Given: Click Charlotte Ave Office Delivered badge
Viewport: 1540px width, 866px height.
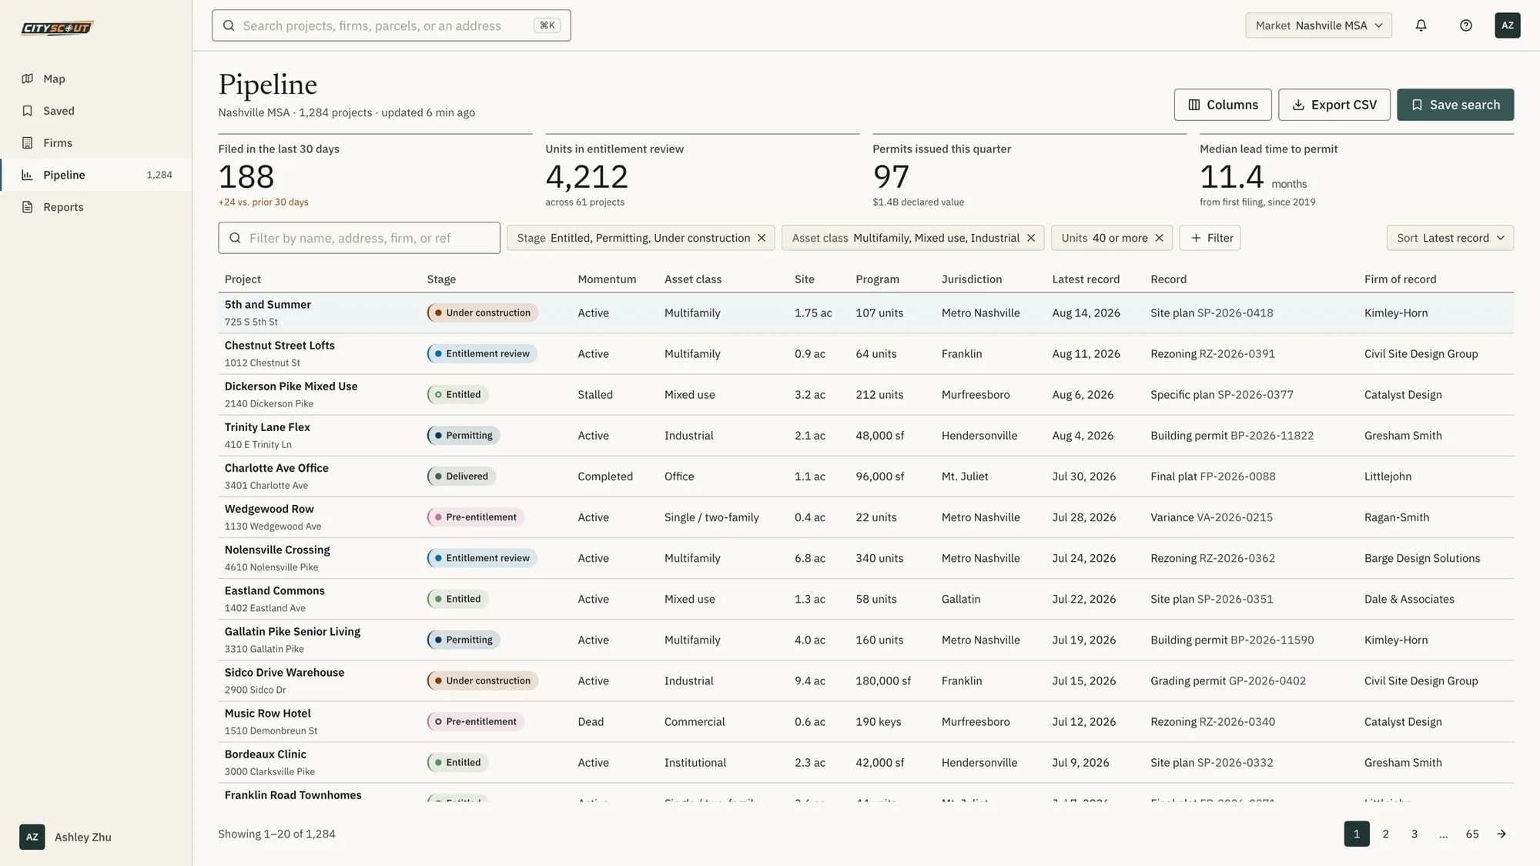Looking at the screenshot, I should [462, 476].
